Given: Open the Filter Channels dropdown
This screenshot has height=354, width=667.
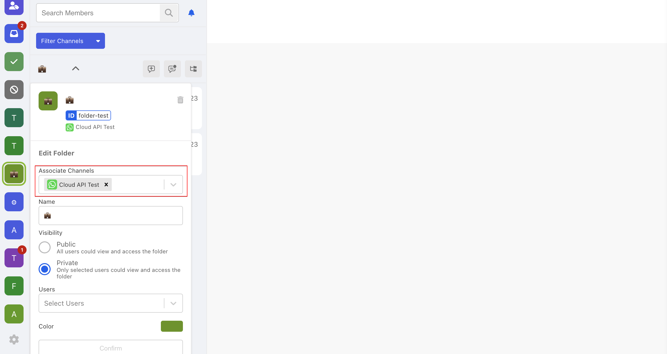Looking at the screenshot, I should (x=70, y=41).
